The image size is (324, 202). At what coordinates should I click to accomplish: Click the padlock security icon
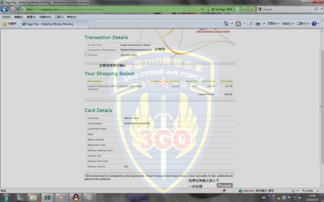pos(208,9)
